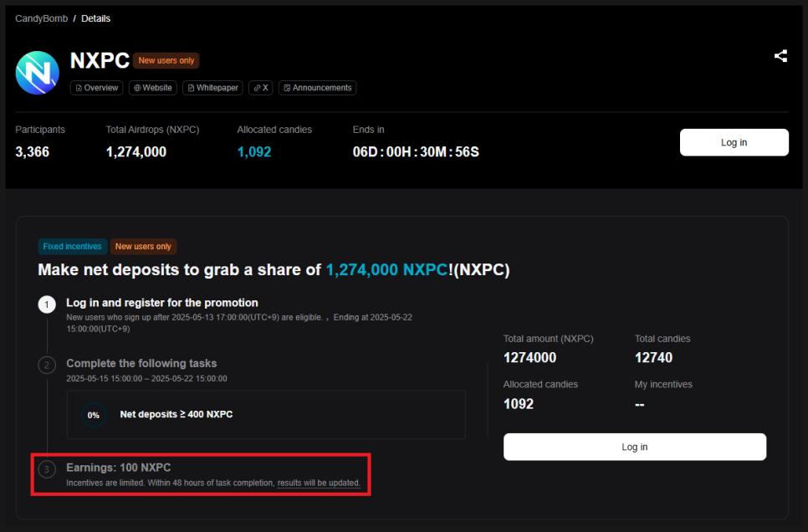Click 'Complete the following tasks' heading
This screenshot has width=808, height=532.
click(141, 363)
